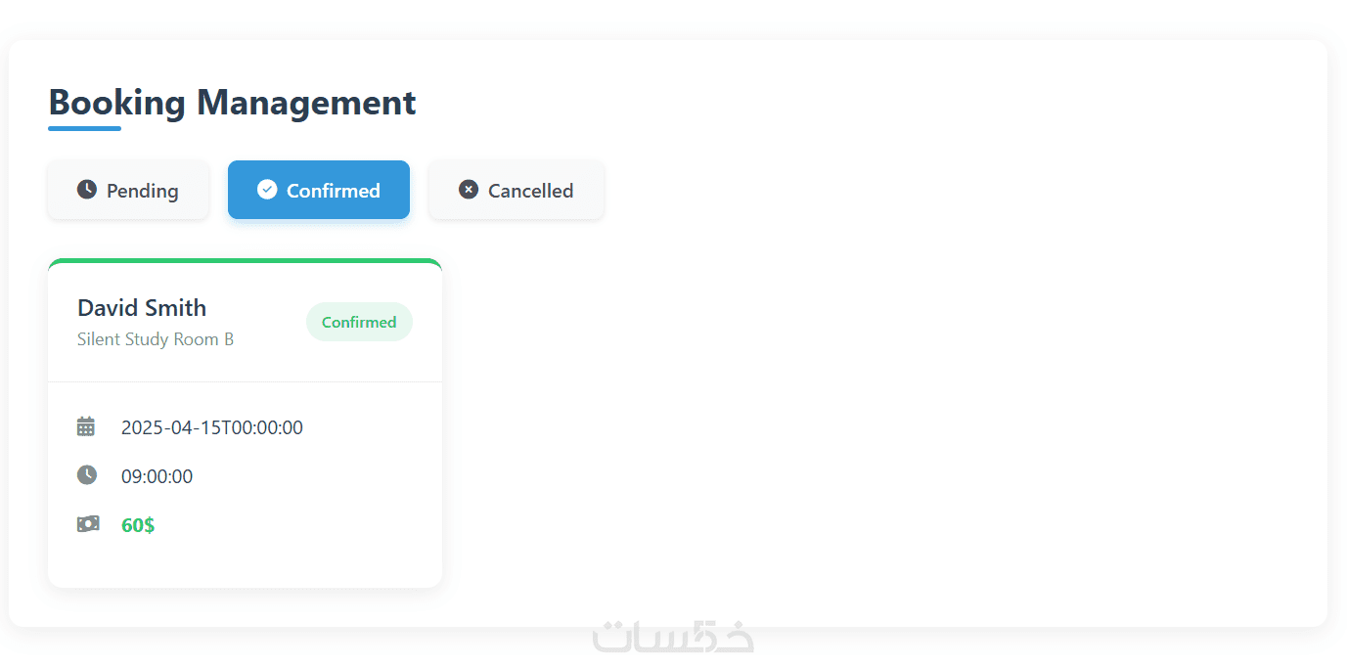Click the clock icon on the Pending tab
This screenshot has height=667, width=1347.
87,189
